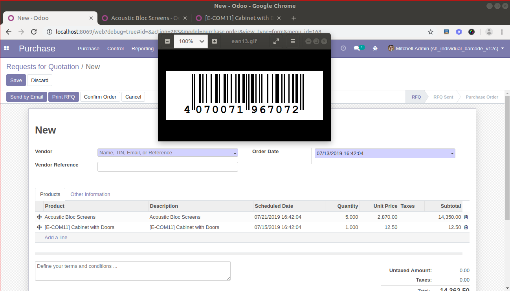
Task: Open the 100% zoom level dropdown
Action: click(191, 41)
